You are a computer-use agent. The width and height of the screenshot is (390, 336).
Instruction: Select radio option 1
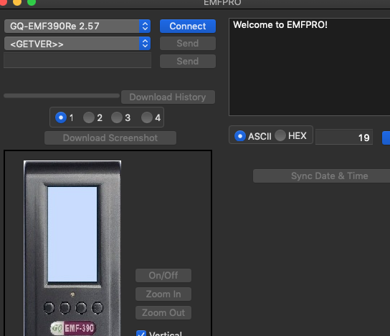pos(61,117)
